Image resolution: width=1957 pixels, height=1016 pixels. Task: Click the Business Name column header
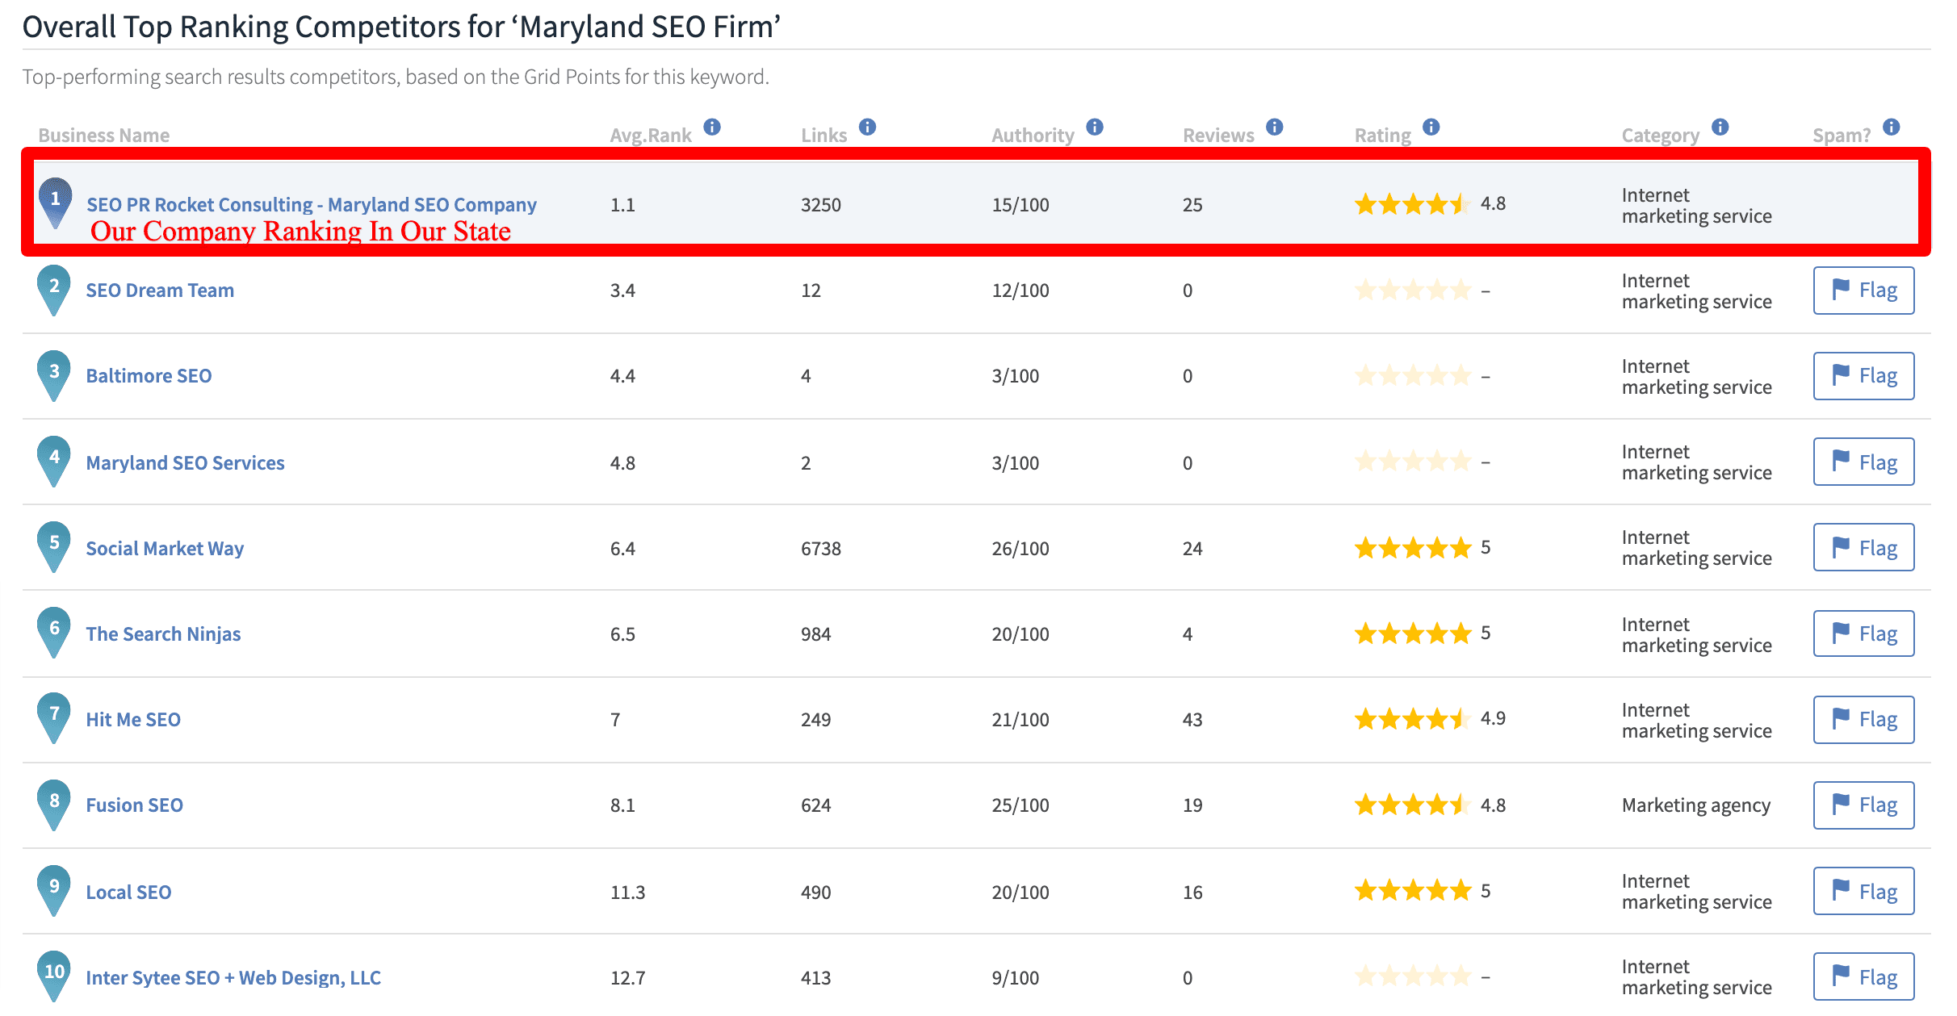[x=104, y=136]
